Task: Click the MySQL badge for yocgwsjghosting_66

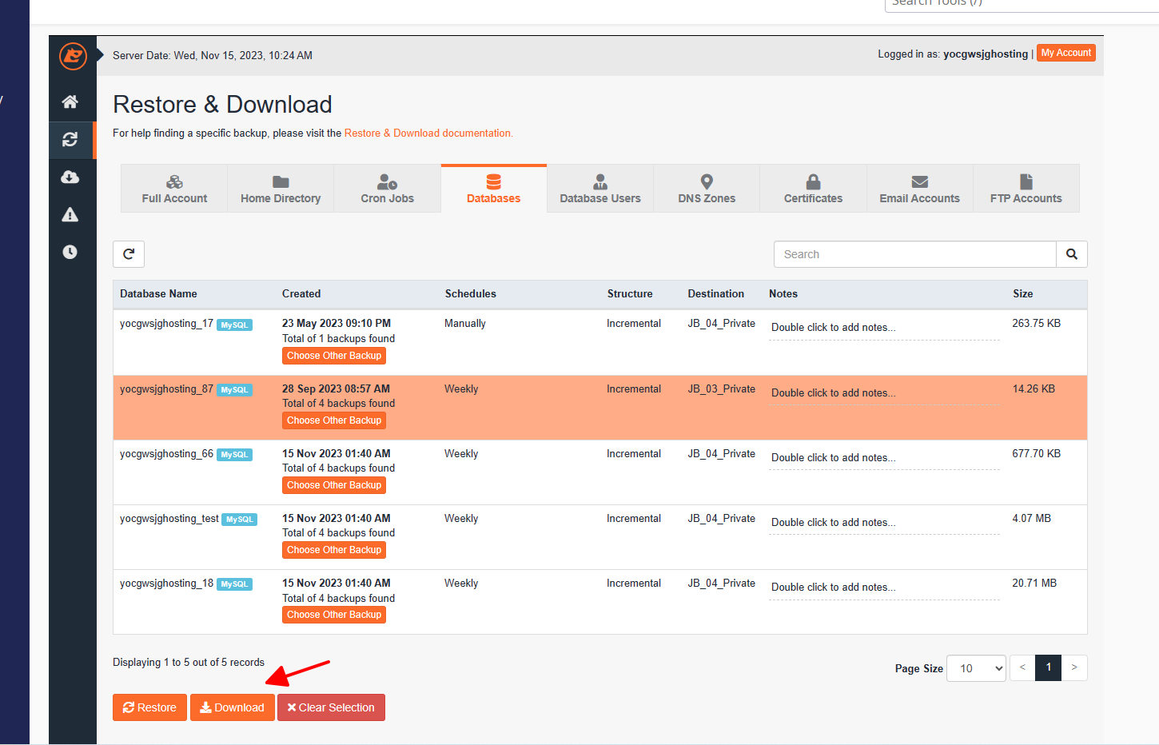Action: tap(235, 455)
